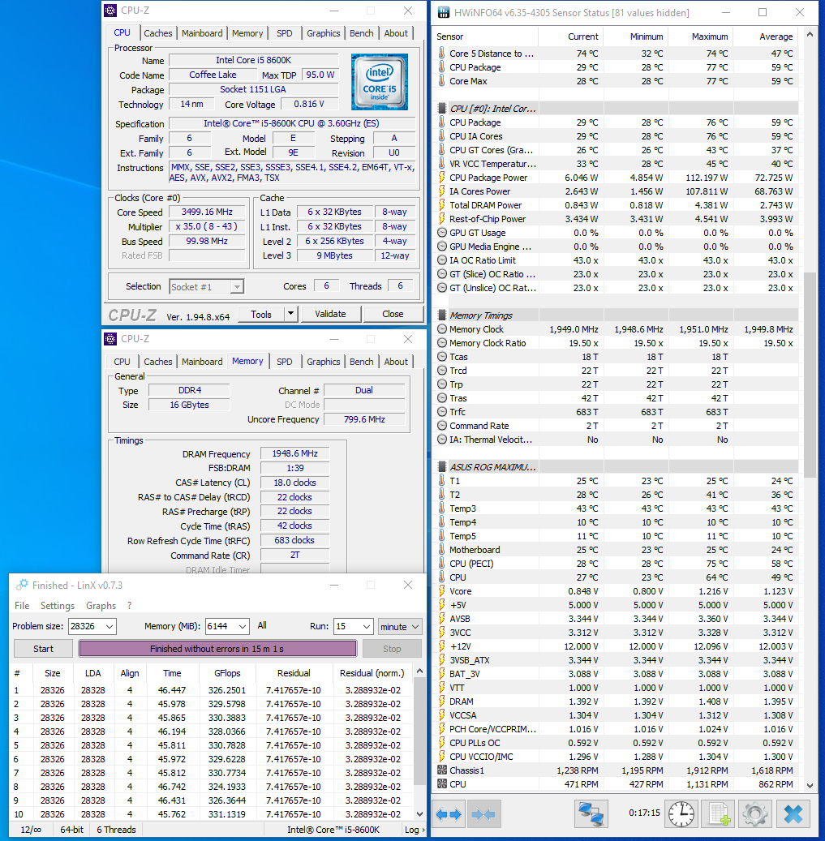The image size is (825, 841).
Task: Select Memory Clock sensor icon
Action: point(441,328)
